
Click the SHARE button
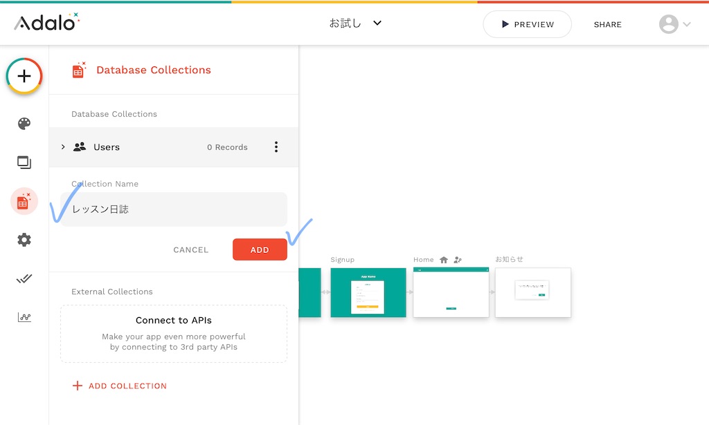(608, 24)
